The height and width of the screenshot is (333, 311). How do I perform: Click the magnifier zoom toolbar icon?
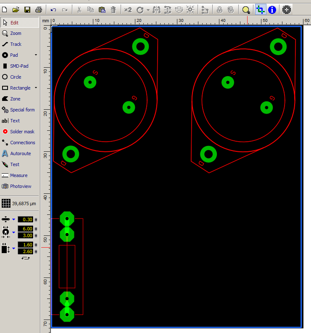point(246,10)
